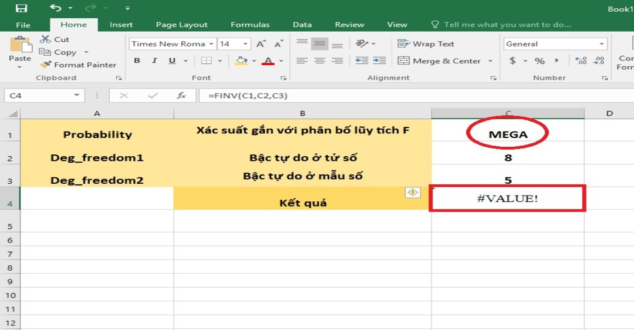Image resolution: width=634 pixels, height=330 pixels.
Task: Click the Percent Style icon
Action: point(539,61)
